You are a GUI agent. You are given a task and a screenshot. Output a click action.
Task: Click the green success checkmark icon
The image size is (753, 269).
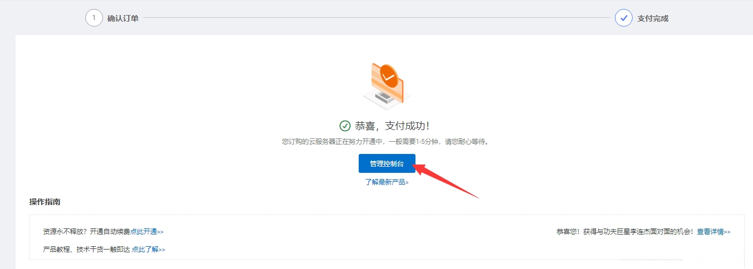[345, 126]
